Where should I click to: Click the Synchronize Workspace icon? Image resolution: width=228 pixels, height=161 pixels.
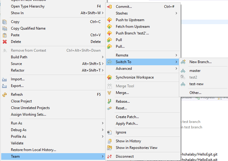tap(110, 77)
